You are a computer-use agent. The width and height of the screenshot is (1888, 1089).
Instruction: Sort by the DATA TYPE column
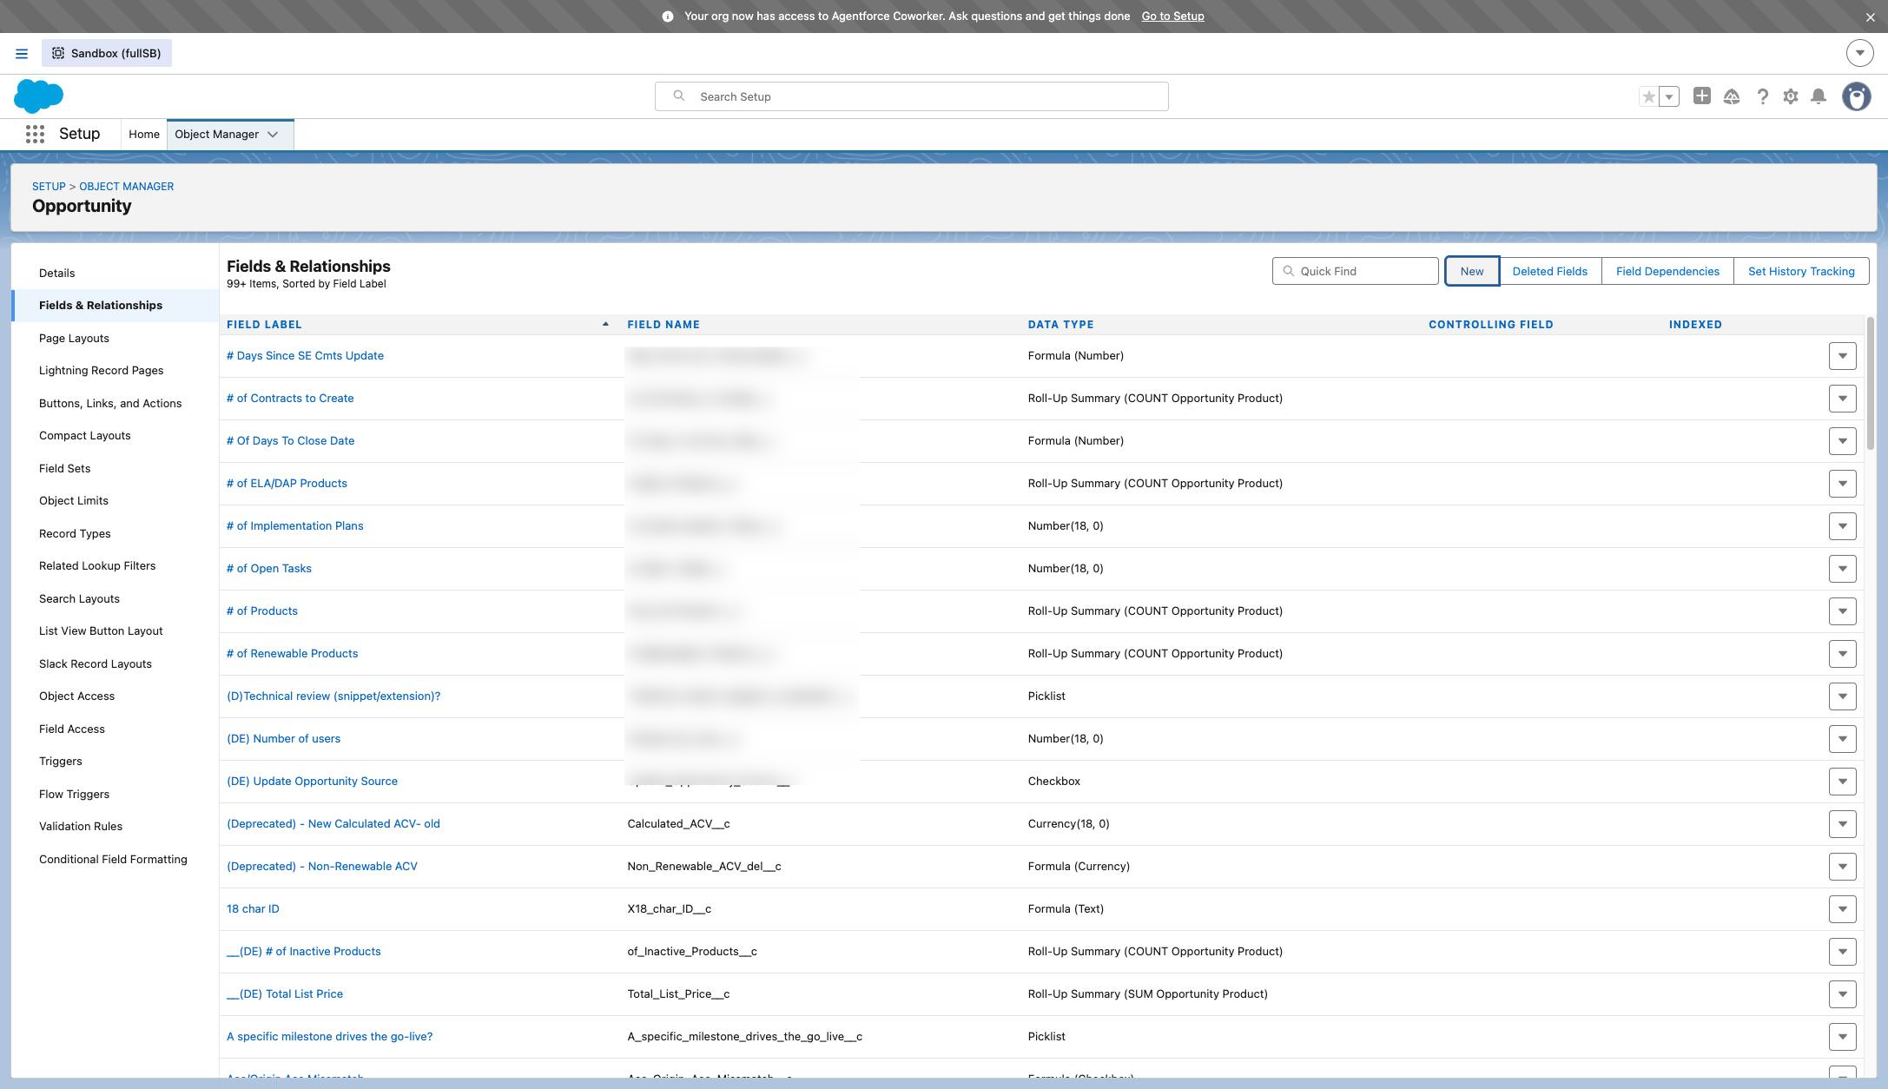click(1060, 325)
